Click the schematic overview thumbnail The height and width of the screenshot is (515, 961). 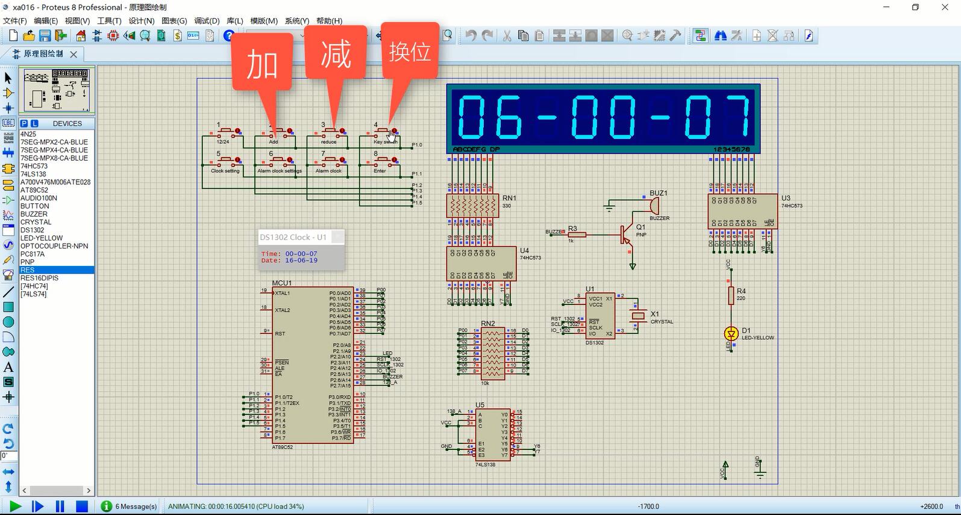tap(56, 90)
